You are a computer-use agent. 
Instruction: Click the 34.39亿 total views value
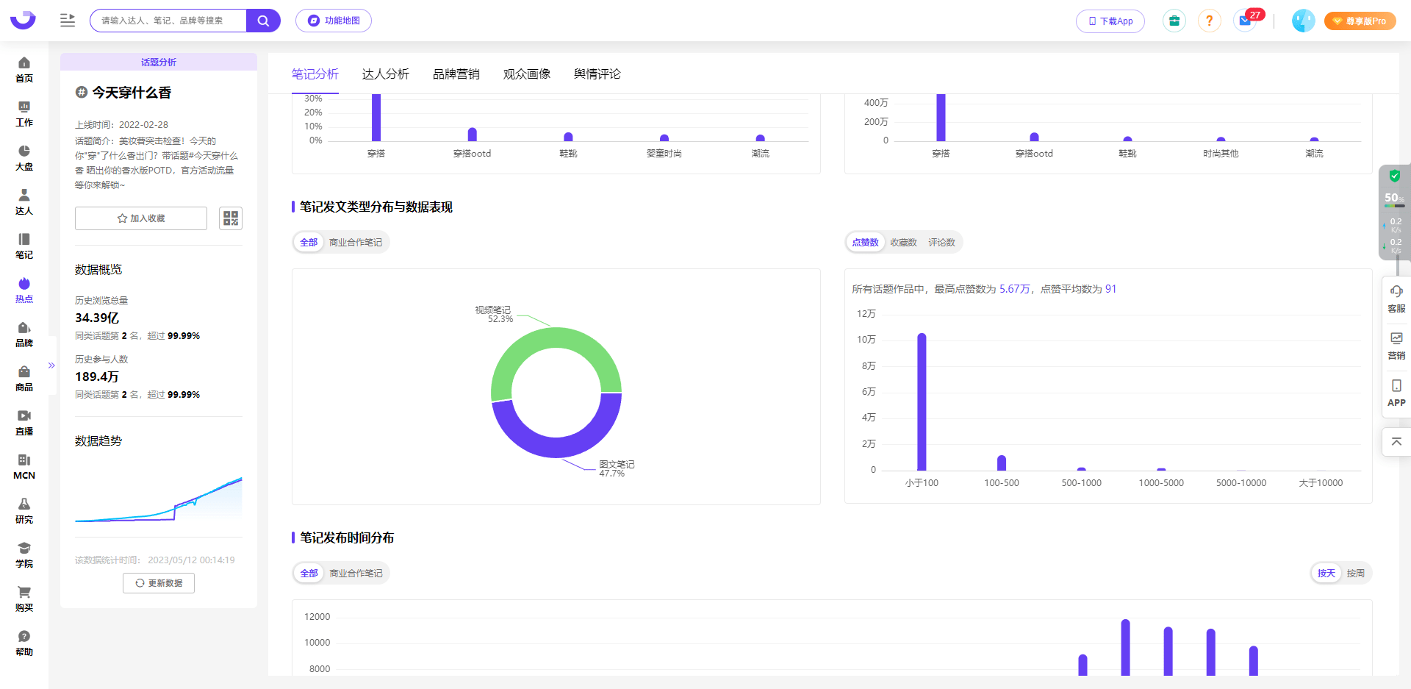(97, 318)
